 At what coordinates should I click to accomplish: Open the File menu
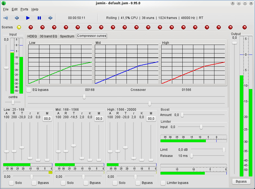[x=6, y=9]
